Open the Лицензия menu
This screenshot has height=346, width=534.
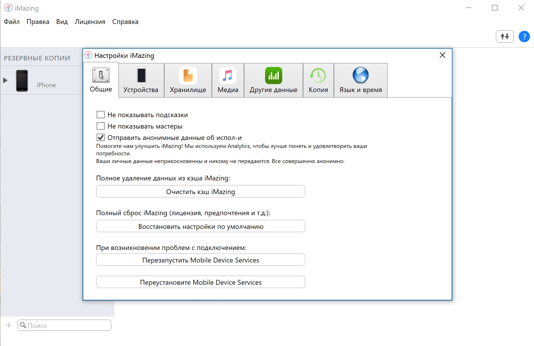90,22
